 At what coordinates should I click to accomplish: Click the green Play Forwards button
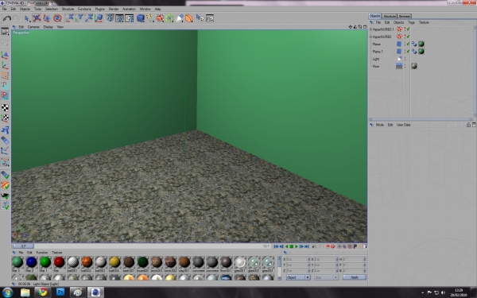(297, 246)
